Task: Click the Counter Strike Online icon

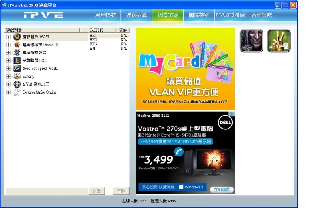Action: pos(17,92)
